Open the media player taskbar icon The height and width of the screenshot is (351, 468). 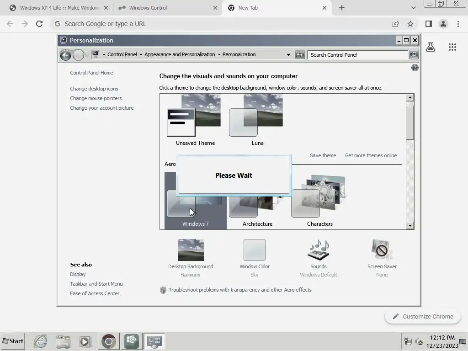85,341
